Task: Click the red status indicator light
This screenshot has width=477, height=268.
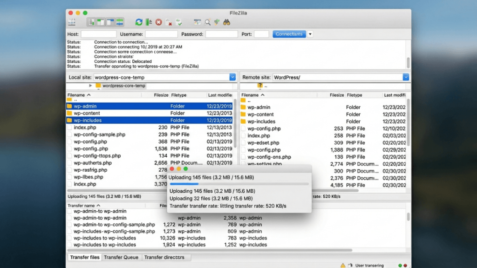Action: point(405,265)
